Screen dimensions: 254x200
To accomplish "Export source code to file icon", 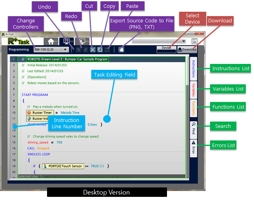I will coord(121,49).
